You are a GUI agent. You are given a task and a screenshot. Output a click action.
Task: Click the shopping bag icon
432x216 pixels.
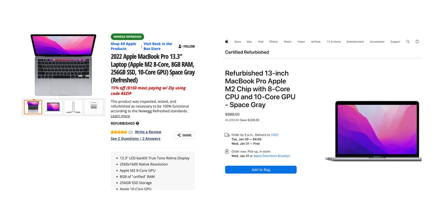tap(417, 41)
